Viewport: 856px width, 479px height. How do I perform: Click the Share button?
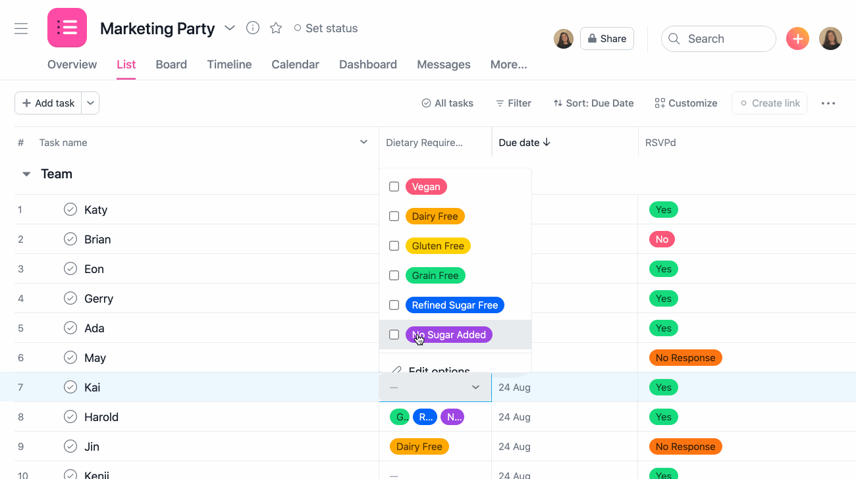(606, 38)
